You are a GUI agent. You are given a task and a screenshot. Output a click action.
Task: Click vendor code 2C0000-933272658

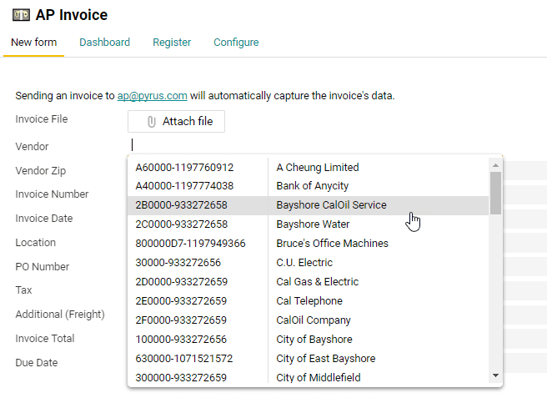[x=182, y=224]
